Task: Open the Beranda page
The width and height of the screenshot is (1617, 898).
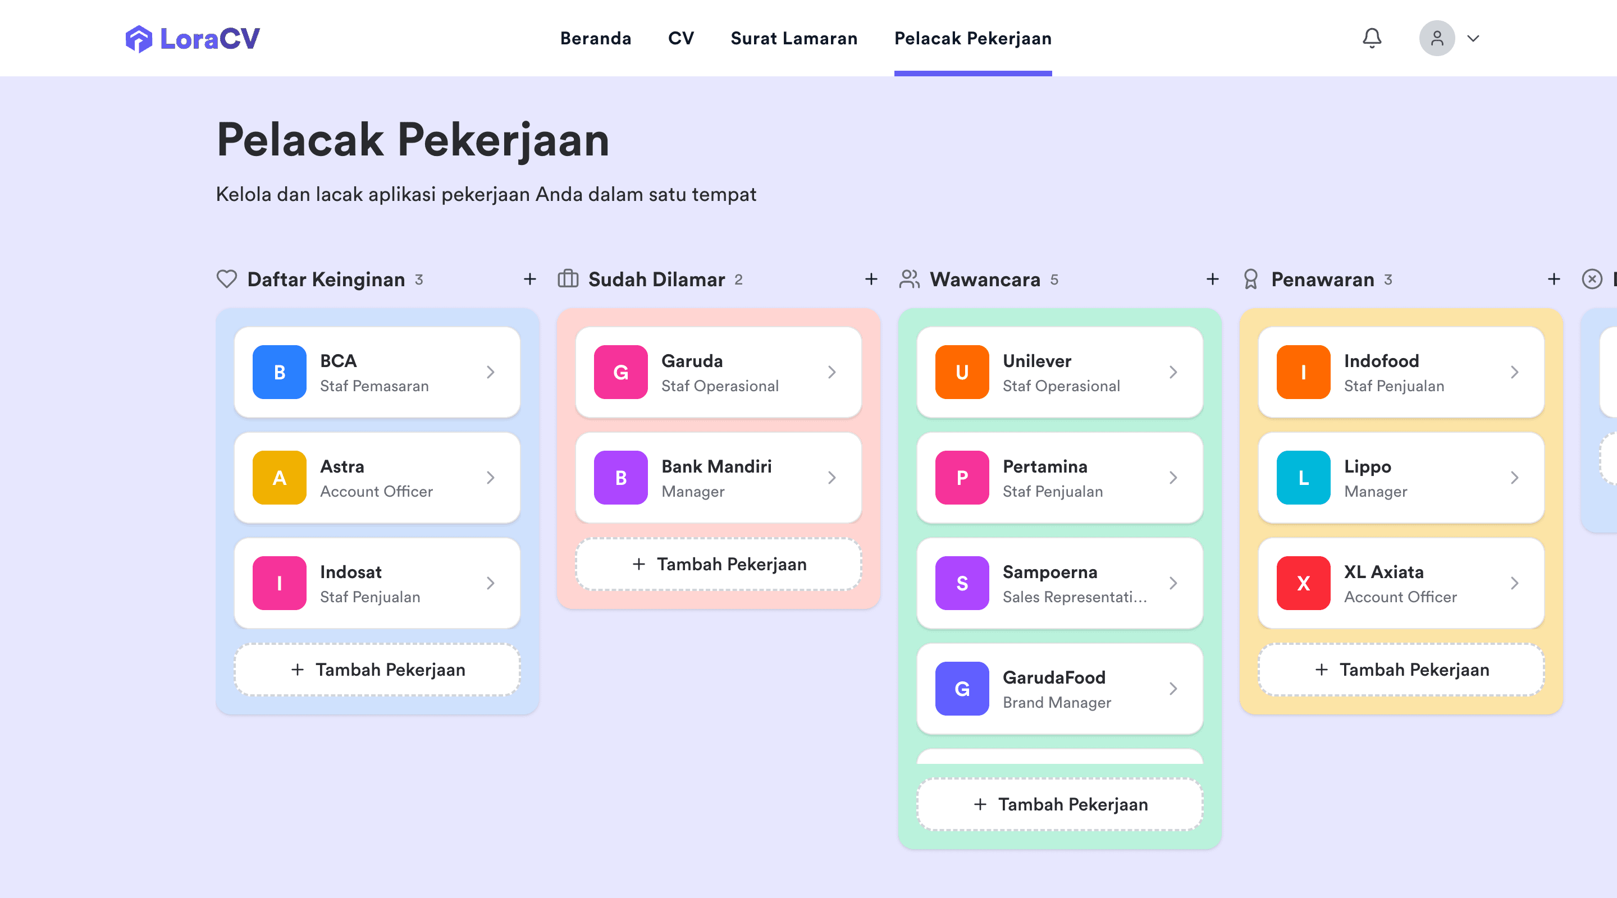Action: coord(595,38)
